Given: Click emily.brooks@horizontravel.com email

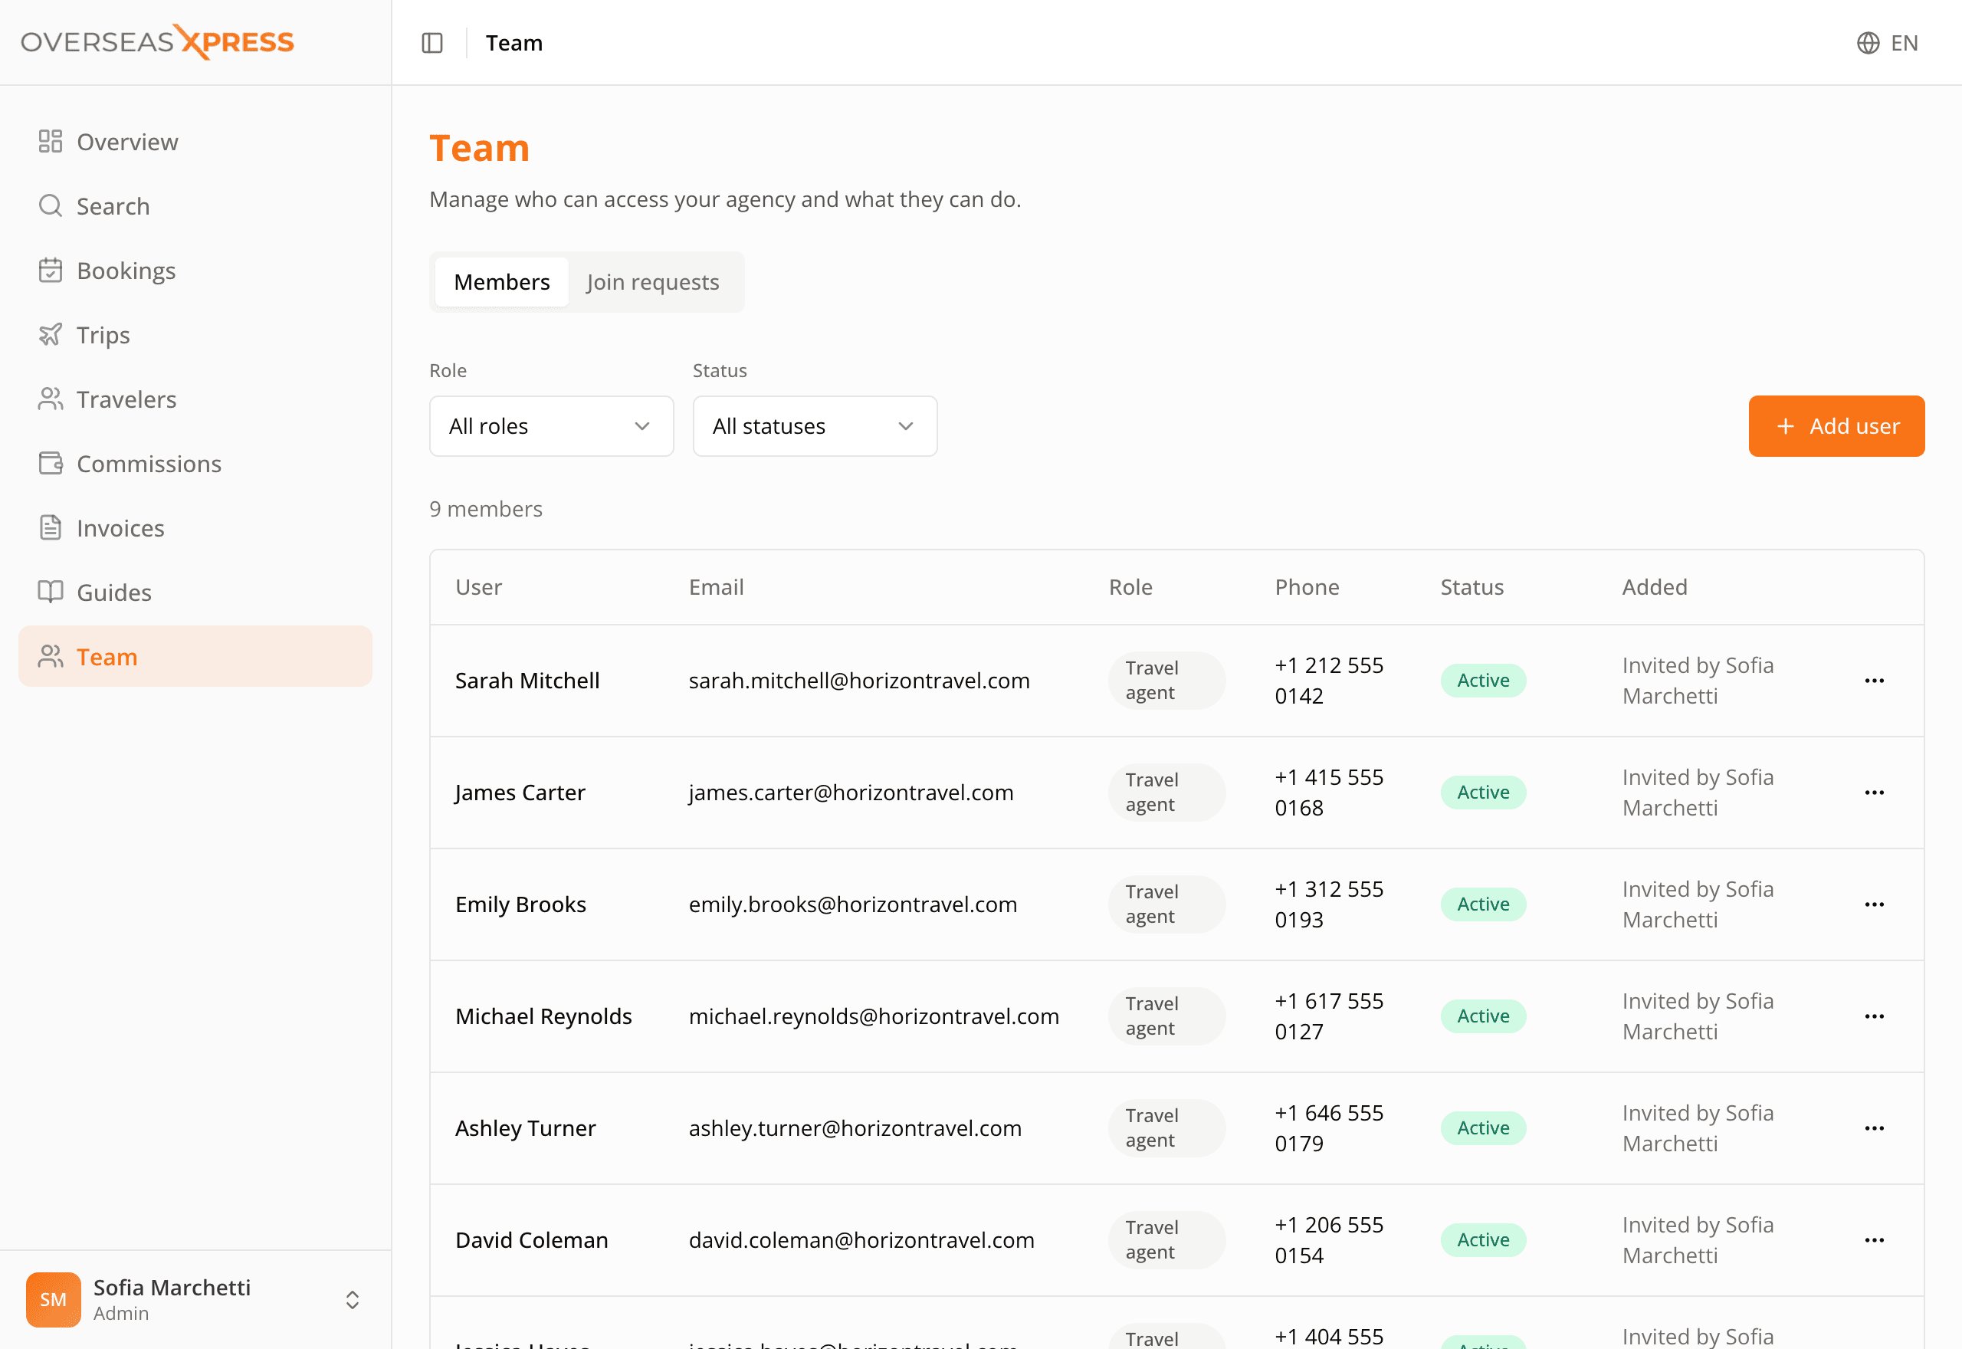Looking at the screenshot, I should coord(852,904).
